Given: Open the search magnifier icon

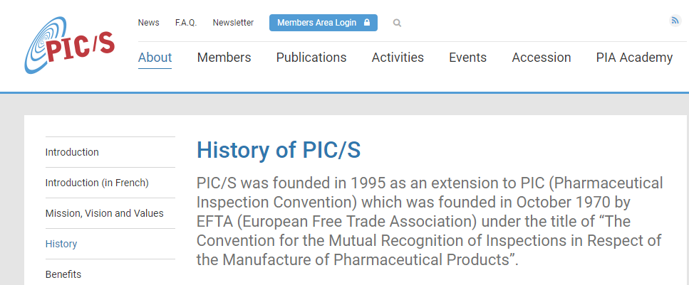Looking at the screenshot, I should coord(397,23).
